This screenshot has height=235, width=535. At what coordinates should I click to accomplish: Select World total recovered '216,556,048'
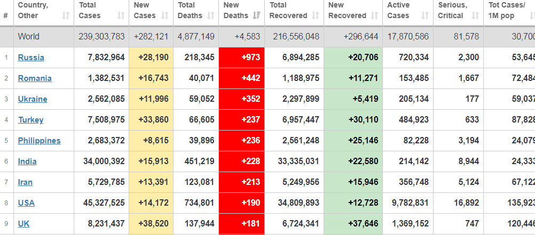click(x=296, y=36)
